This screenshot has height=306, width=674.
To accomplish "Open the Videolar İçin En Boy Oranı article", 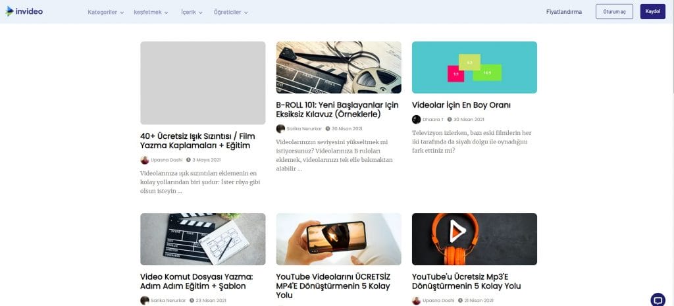I will coord(461,105).
